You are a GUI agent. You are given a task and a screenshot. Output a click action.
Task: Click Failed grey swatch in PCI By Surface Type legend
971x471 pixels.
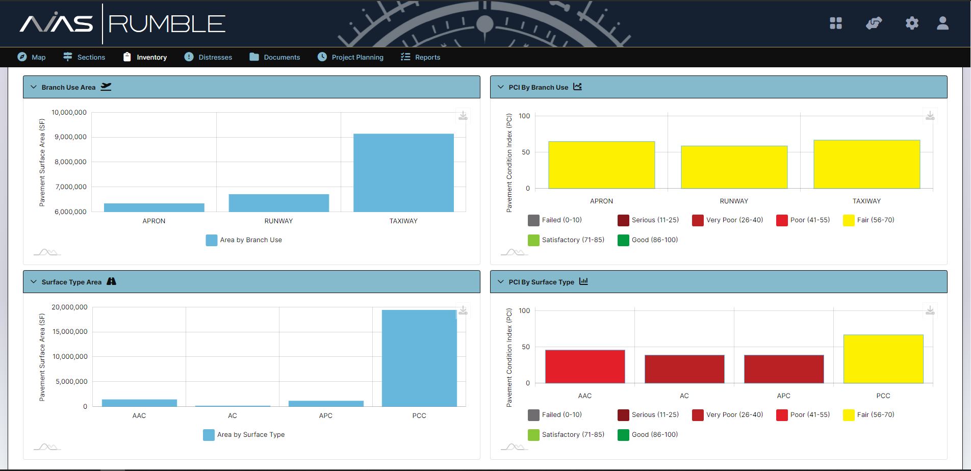pos(533,415)
